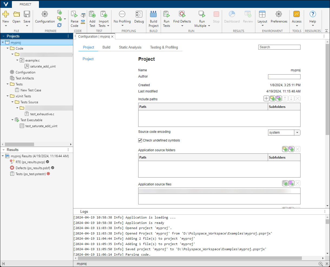Viewport: 330px width, 267px height.
Task: Run Parse Code from the ribbon
Action: pyautogui.click(x=74, y=14)
